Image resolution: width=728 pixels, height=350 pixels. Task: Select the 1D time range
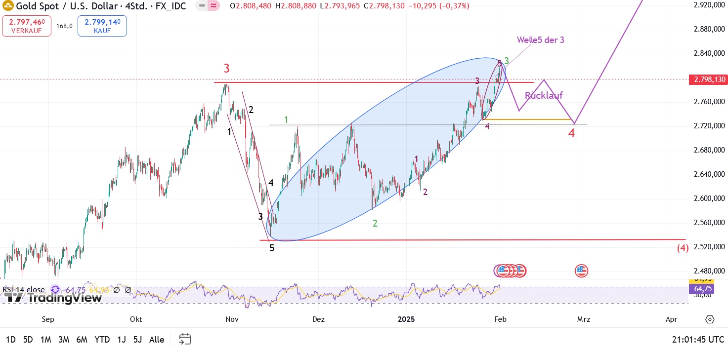pyautogui.click(x=11, y=340)
